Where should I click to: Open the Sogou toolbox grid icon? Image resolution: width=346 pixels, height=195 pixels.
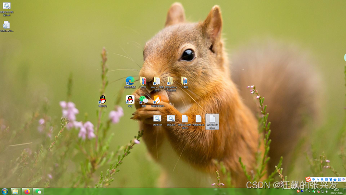click(x=339, y=180)
